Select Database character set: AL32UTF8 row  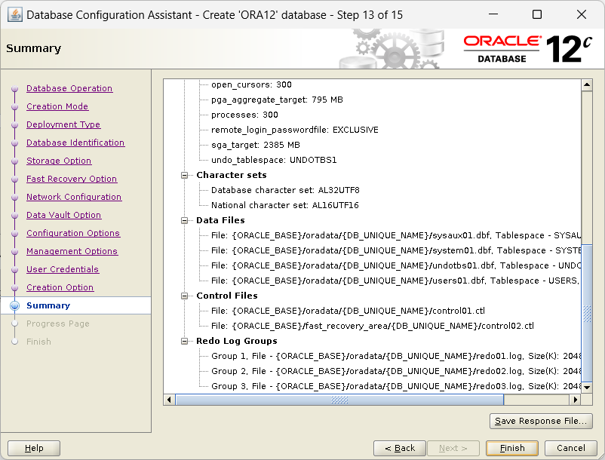point(285,191)
